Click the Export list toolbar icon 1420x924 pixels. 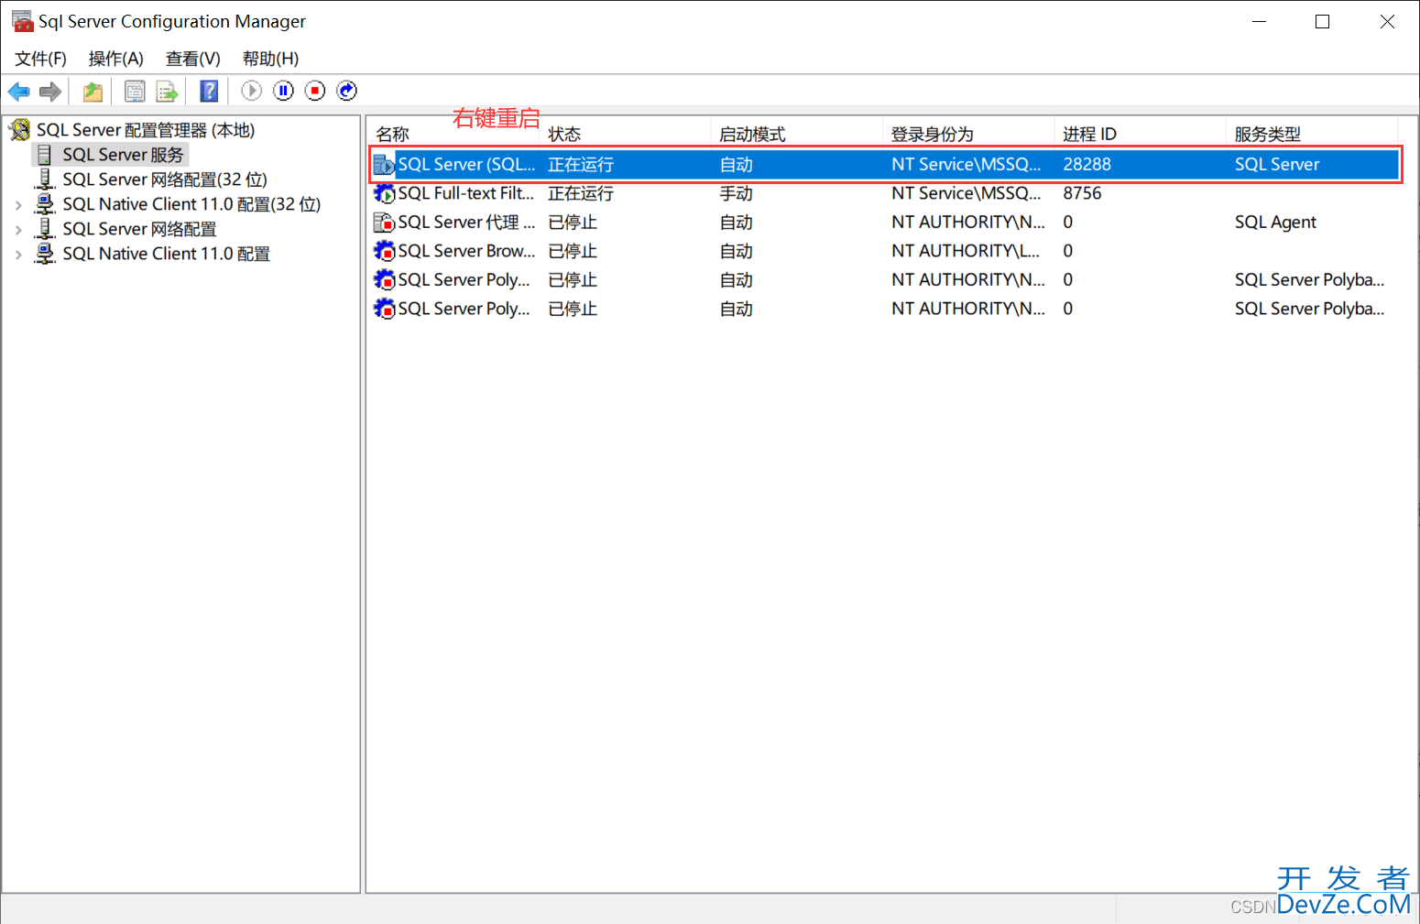point(167,91)
